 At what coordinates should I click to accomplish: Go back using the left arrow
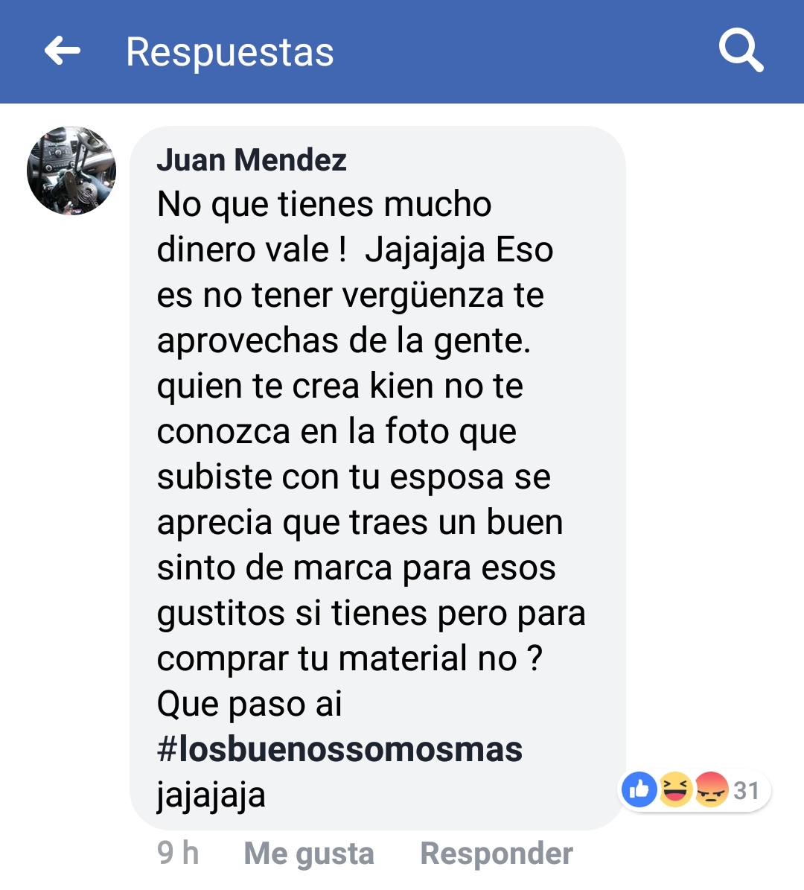pos(63,51)
